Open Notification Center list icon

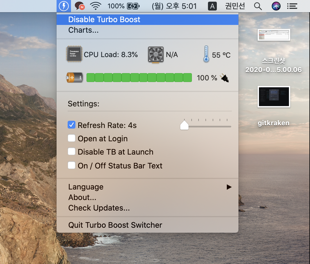click(292, 6)
